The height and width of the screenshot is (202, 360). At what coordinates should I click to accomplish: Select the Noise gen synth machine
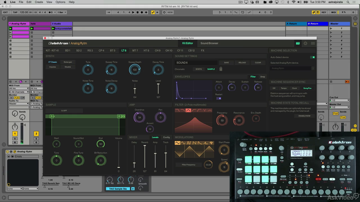(68, 62)
